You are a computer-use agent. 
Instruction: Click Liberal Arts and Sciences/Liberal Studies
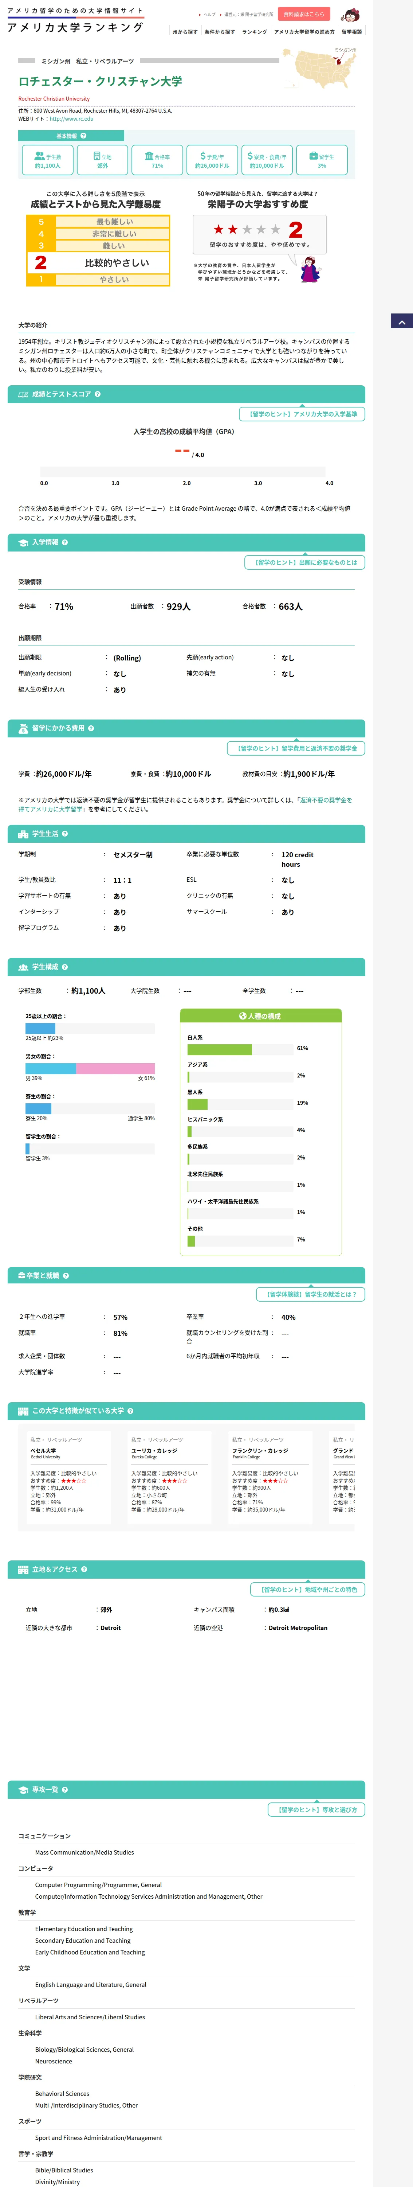click(x=90, y=2017)
